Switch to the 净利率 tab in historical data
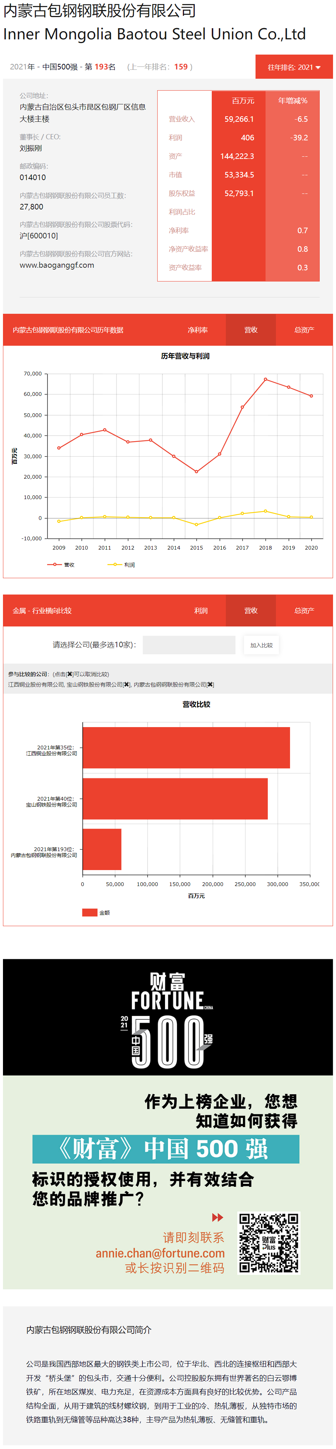Image resolution: width=336 pixels, height=1449 pixels. (197, 330)
